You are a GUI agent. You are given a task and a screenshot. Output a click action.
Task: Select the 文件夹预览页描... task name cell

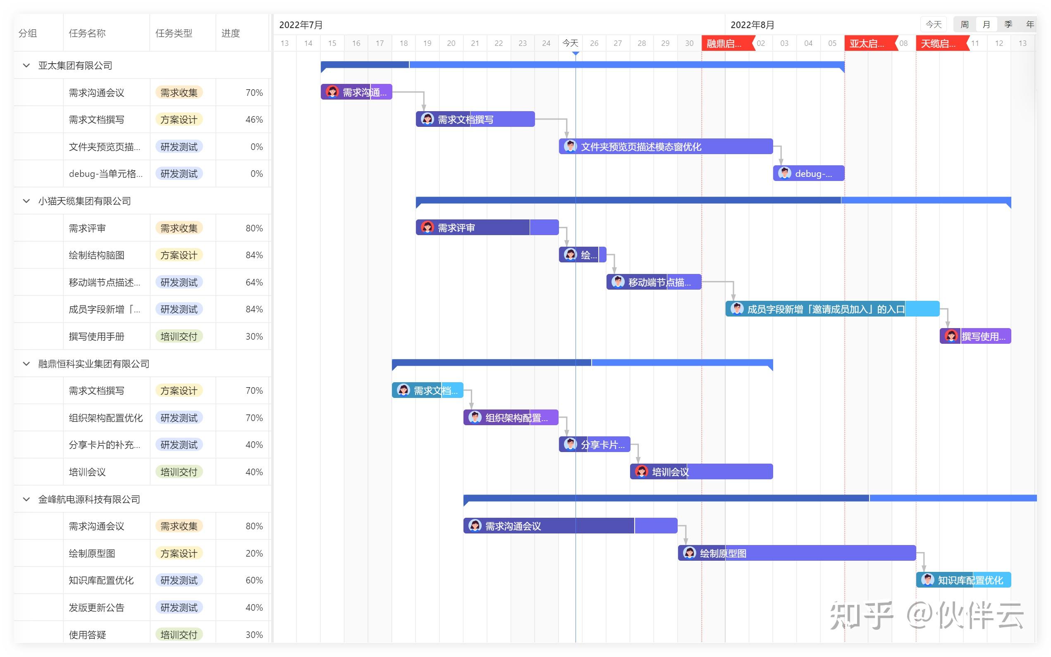tap(107, 147)
